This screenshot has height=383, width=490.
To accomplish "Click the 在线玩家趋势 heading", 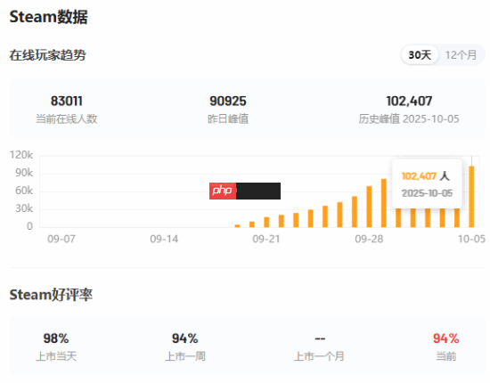I will point(47,55).
